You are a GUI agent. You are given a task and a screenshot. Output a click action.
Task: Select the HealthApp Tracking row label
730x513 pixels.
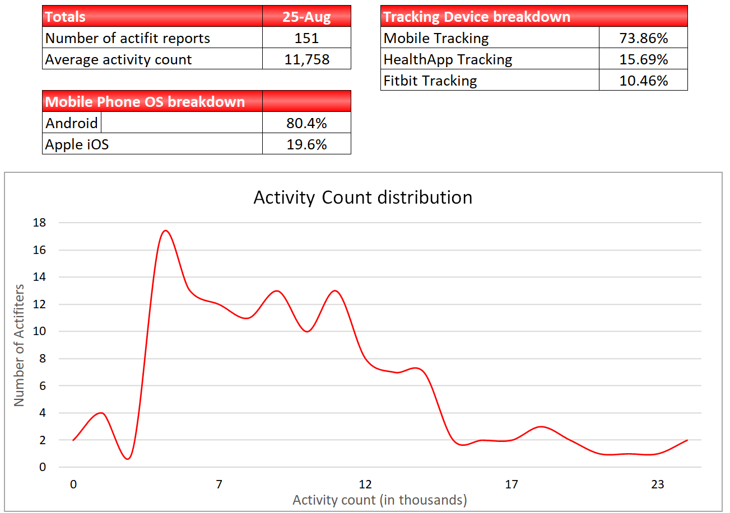[x=490, y=59]
